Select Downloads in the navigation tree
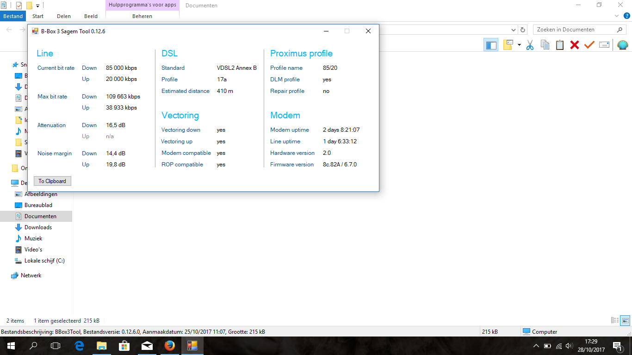Screen dimensions: 632x355 (x=38, y=227)
